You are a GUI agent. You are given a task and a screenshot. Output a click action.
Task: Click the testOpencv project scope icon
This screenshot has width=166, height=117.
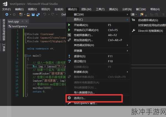(10, 26)
